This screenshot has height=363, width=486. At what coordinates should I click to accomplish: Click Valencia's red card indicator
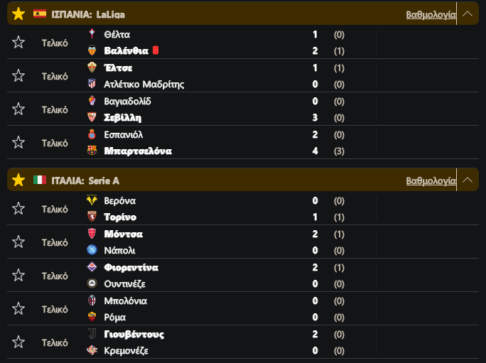(156, 50)
